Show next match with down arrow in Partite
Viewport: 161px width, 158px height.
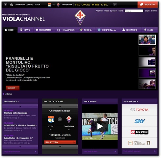point(60,147)
